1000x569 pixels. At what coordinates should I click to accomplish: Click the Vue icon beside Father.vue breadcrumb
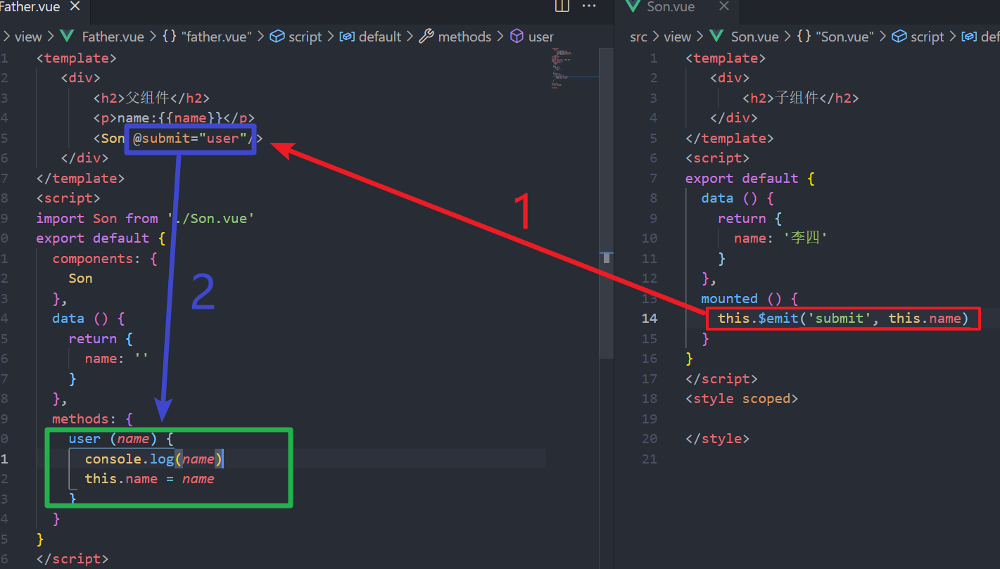68,37
